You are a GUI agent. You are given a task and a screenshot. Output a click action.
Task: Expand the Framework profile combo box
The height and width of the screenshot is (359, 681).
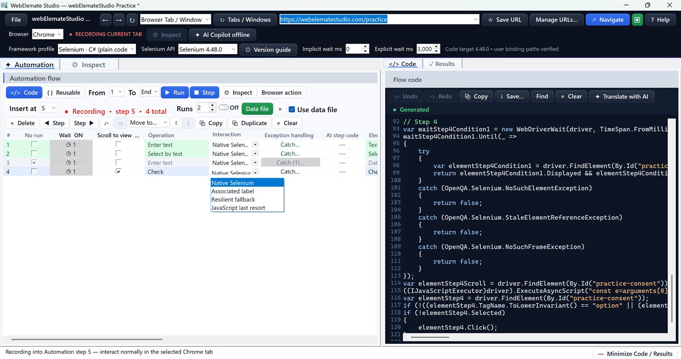[97, 49]
